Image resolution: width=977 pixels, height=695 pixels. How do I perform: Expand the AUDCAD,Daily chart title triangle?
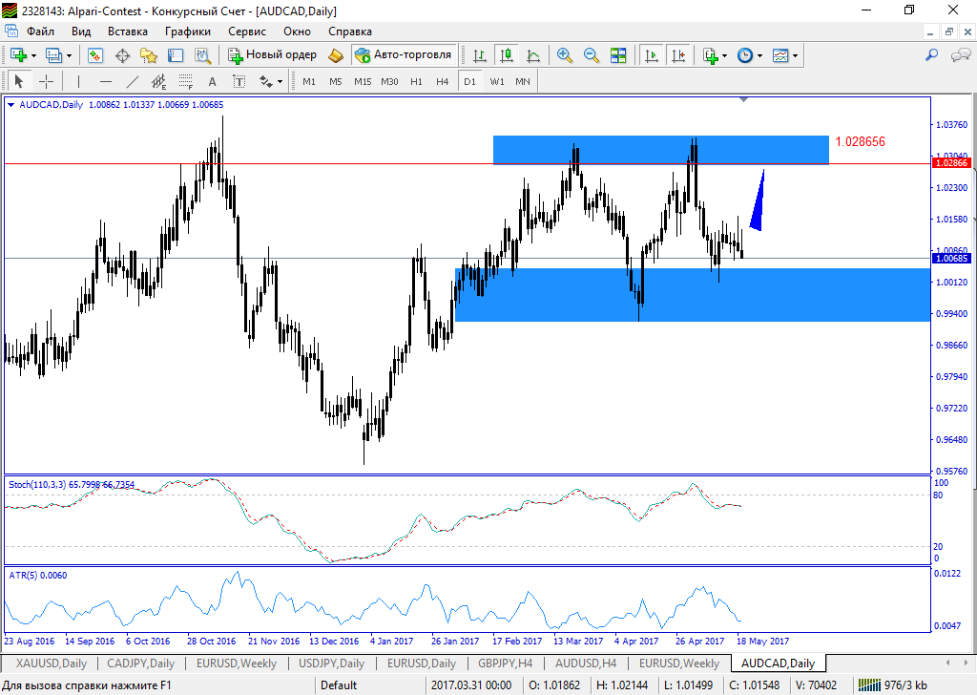(10, 105)
